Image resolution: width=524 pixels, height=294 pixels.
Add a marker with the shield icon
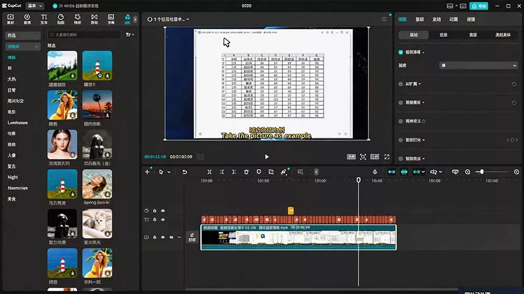[259, 172]
